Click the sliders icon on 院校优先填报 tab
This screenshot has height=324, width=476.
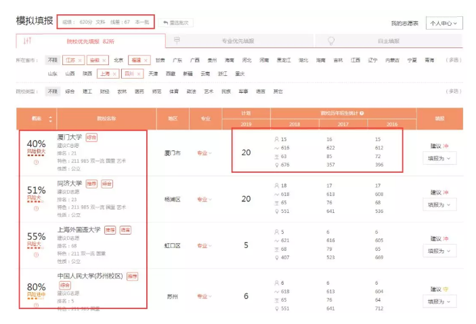(27, 41)
